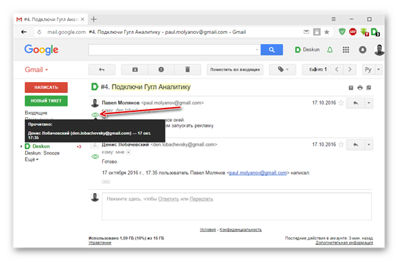The width and height of the screenshot is (411, 274).
Task: Star Павел Молянов's message
Action: click(x=340, y=103)
